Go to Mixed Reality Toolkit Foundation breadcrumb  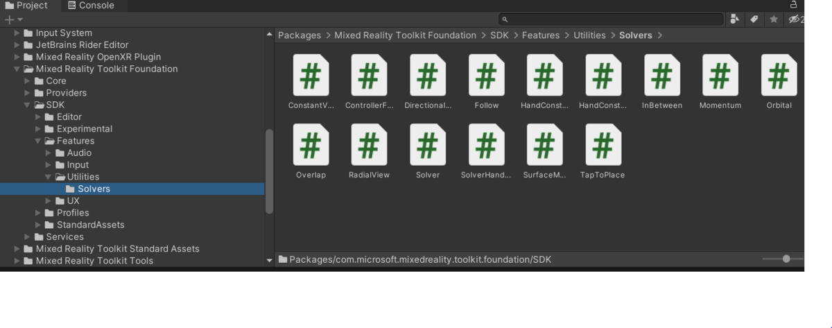(x=405, y=35)
